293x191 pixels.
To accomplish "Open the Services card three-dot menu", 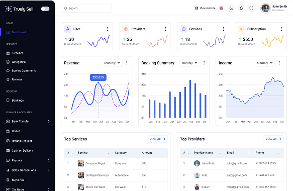I will [x=223, y=29].
